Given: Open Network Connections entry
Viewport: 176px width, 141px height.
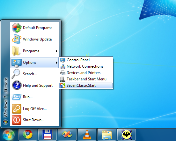Looking at the screenshot, I should point(86,66).
